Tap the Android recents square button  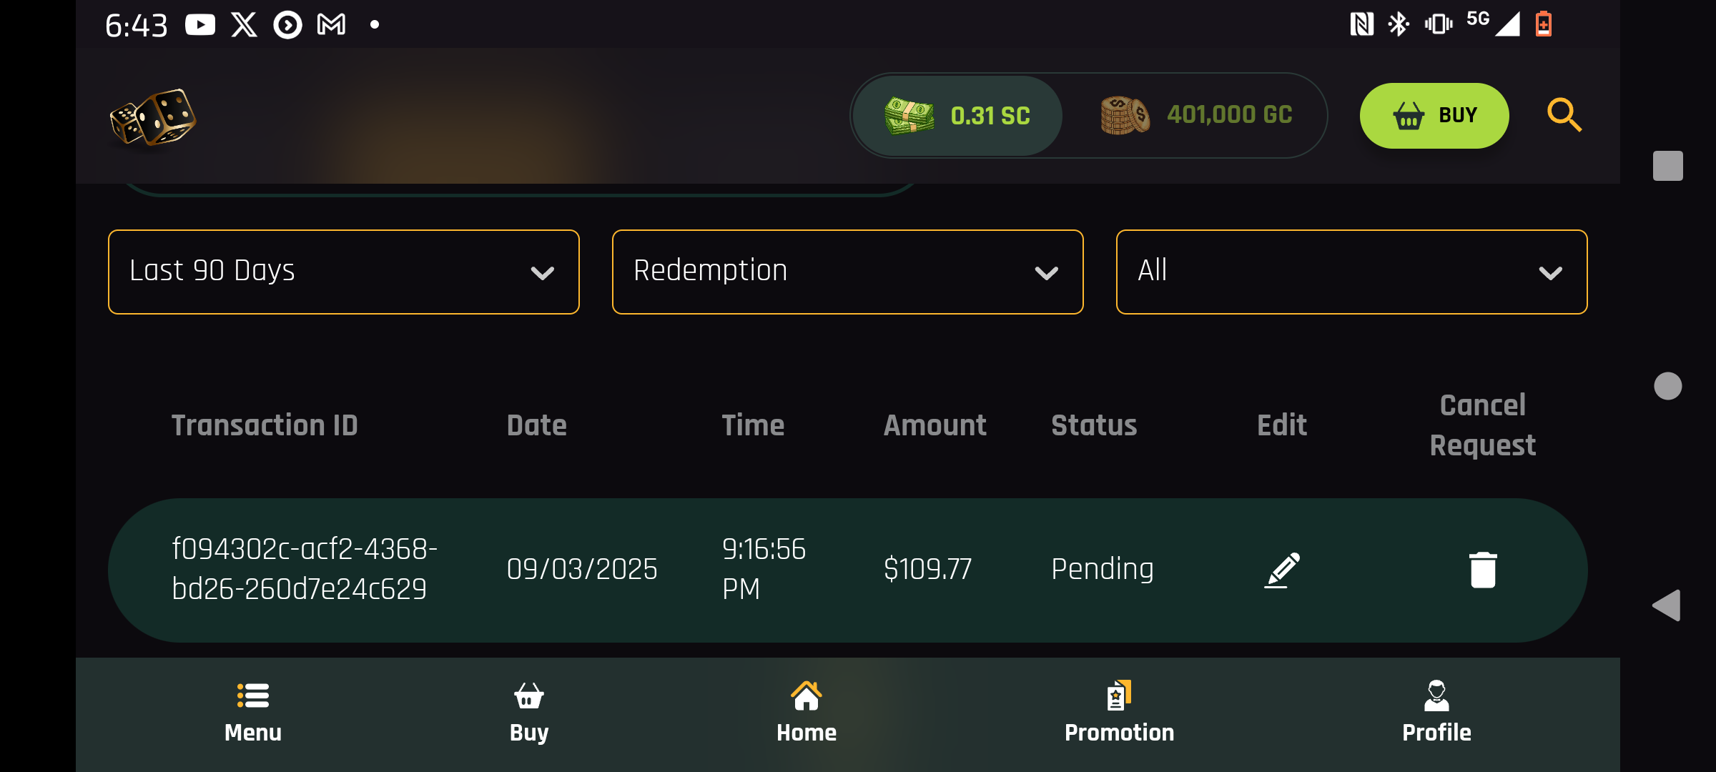point(1667,166)
